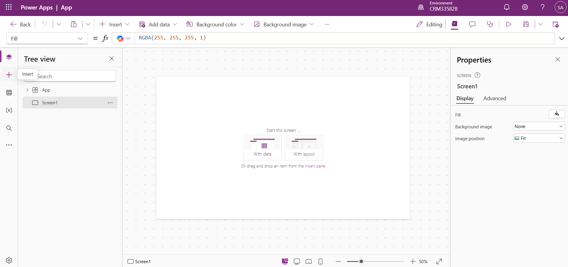Open the Comments pane

(472, 24)
